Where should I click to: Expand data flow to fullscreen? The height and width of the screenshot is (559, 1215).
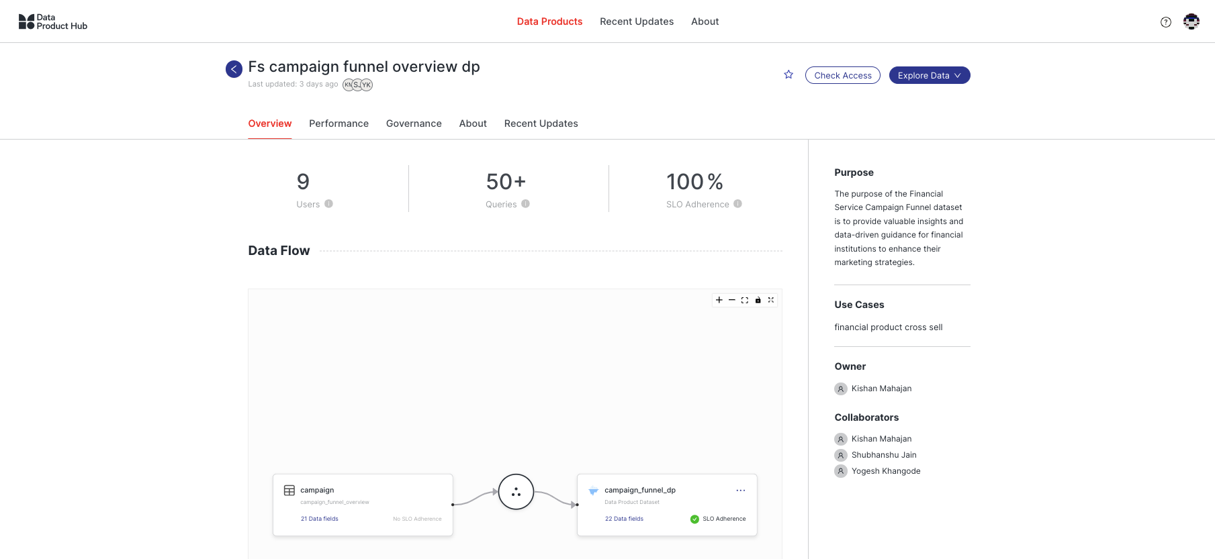coord(771,300)
